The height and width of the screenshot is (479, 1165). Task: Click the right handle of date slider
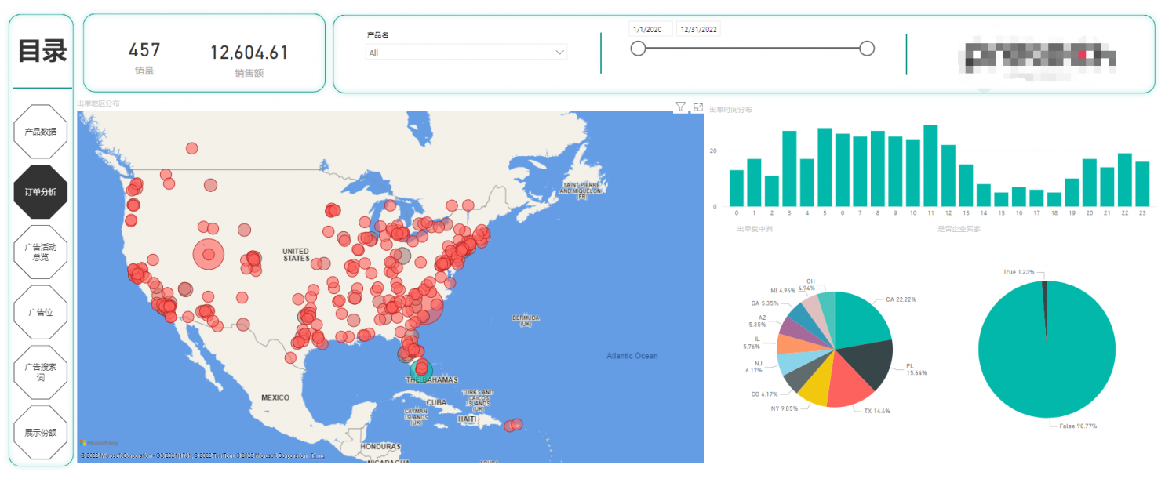click(867, 49)
